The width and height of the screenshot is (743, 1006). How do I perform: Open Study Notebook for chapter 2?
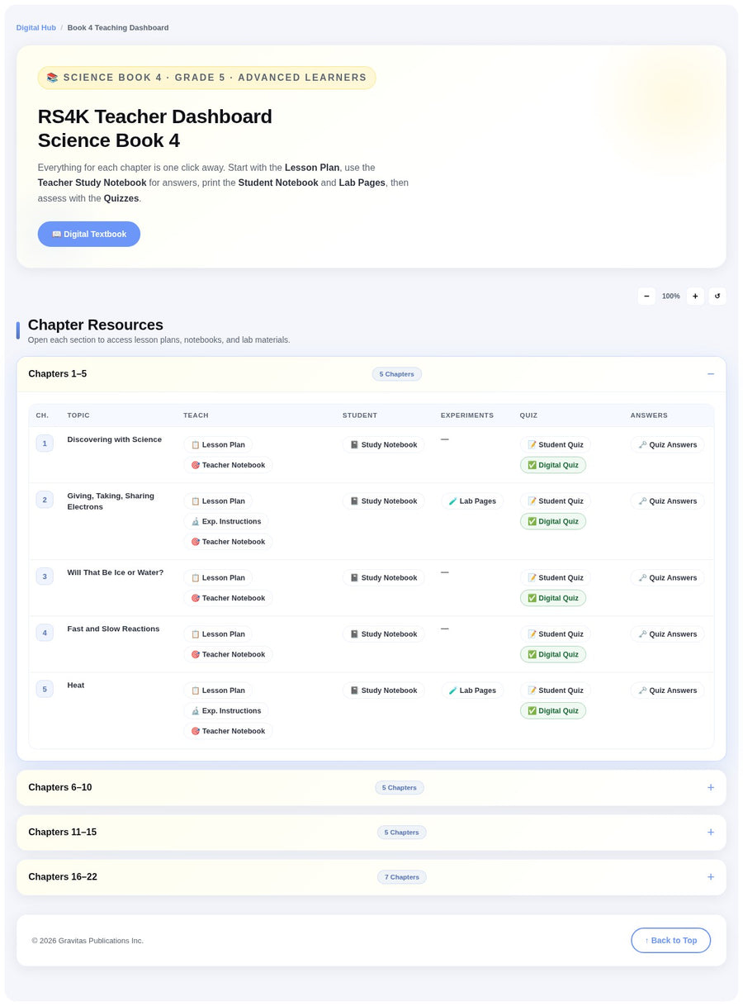[x=384, y=501]
